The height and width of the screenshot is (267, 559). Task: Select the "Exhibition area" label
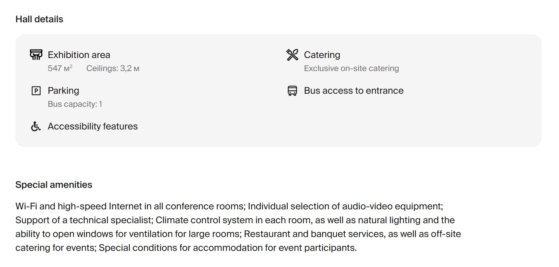(79, 55)
